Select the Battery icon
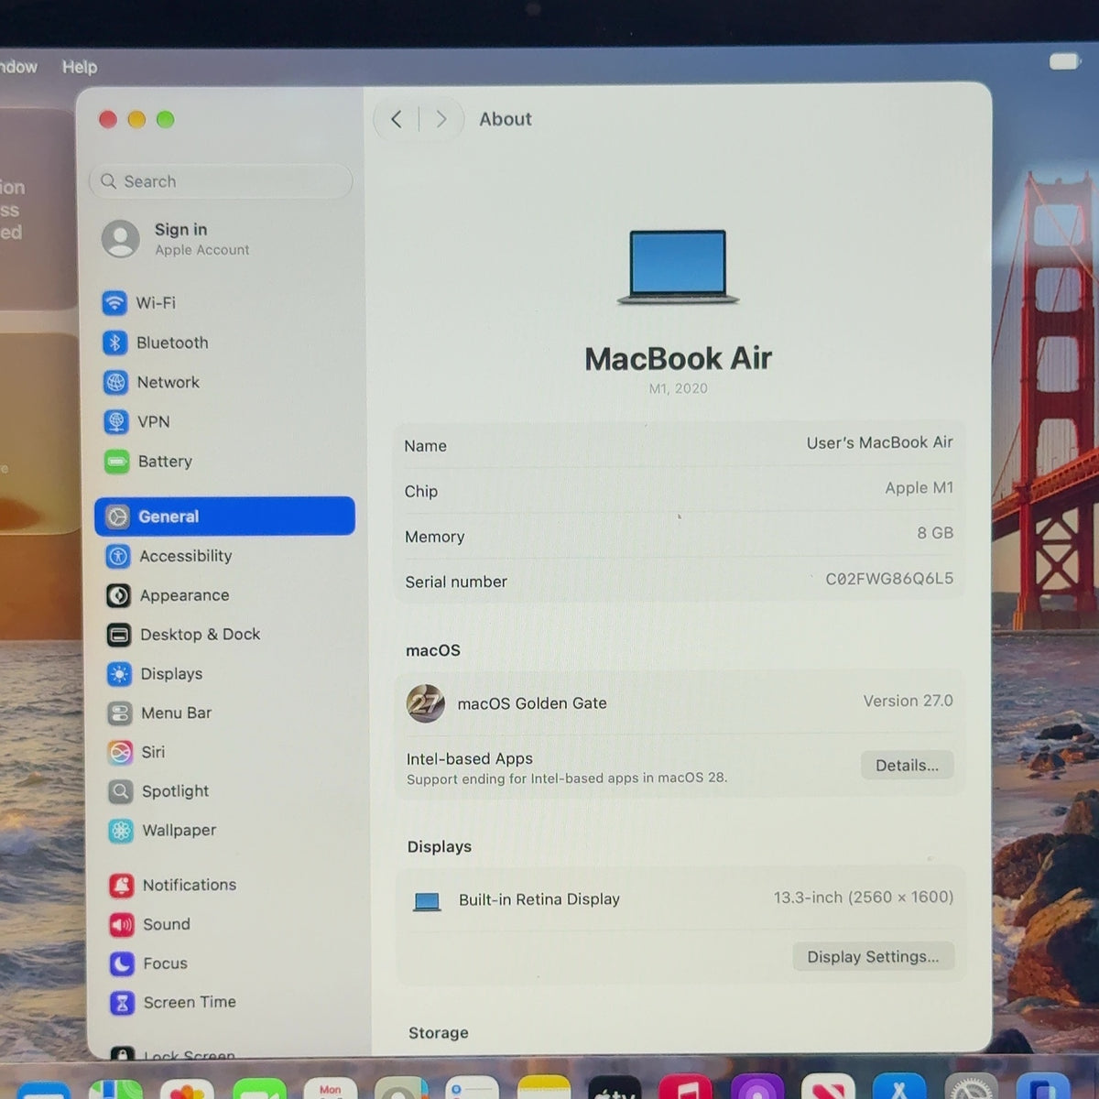1099x1099 pixels. click(117, 462)
